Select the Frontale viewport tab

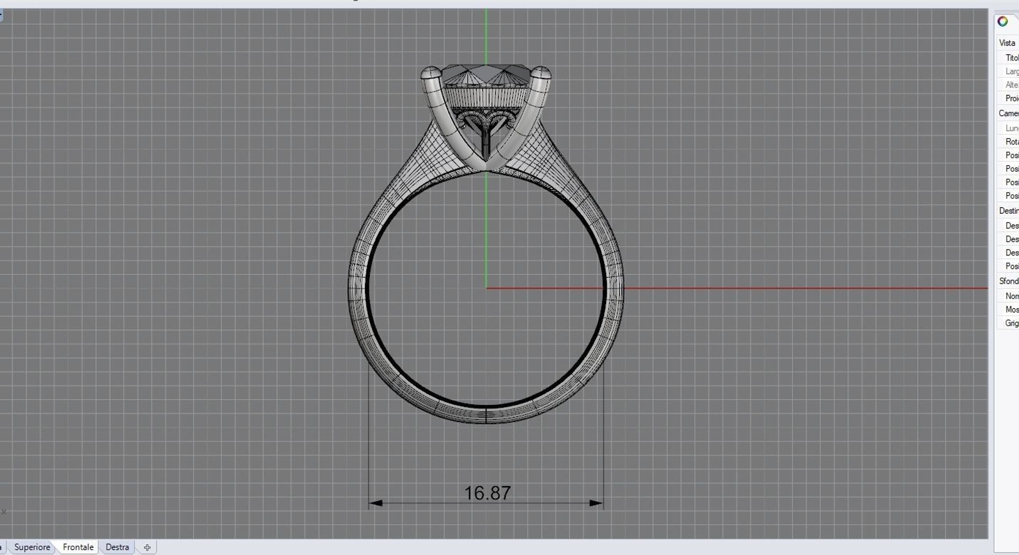pos(78,547)
